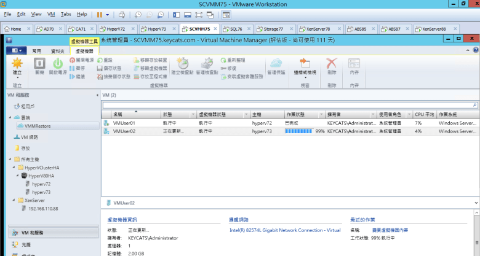Collapse the HyperVClusterHA tree node
This screenshot has width=480, height=256.
pos(14,167)
